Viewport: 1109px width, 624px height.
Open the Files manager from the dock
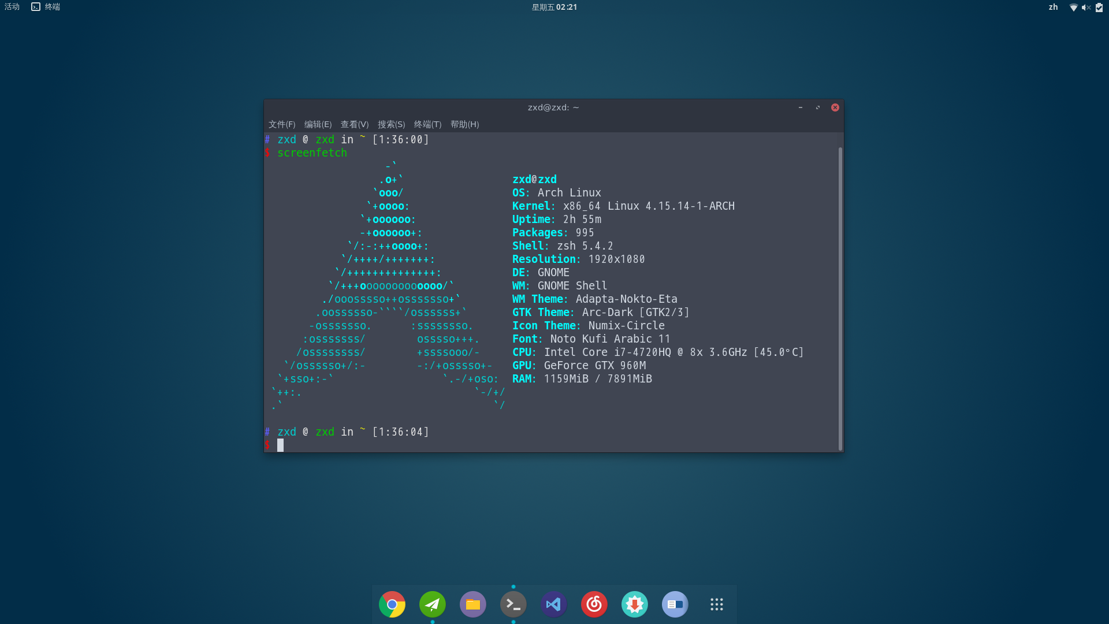click(473, 604)
